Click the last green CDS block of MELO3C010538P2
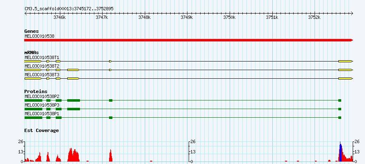 click(340, 100)
